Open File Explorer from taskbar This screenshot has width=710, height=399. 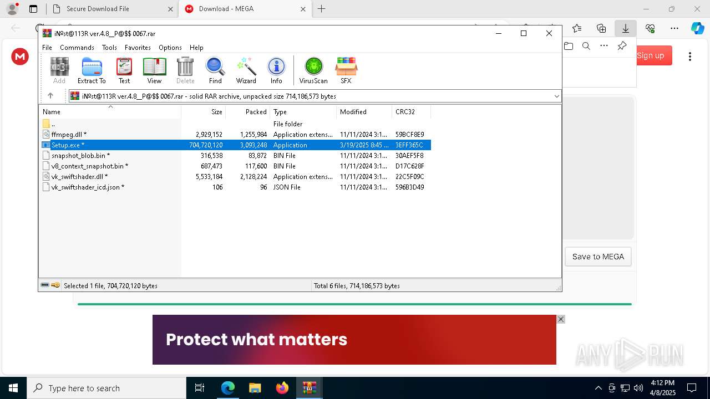[x=255, y=388]
